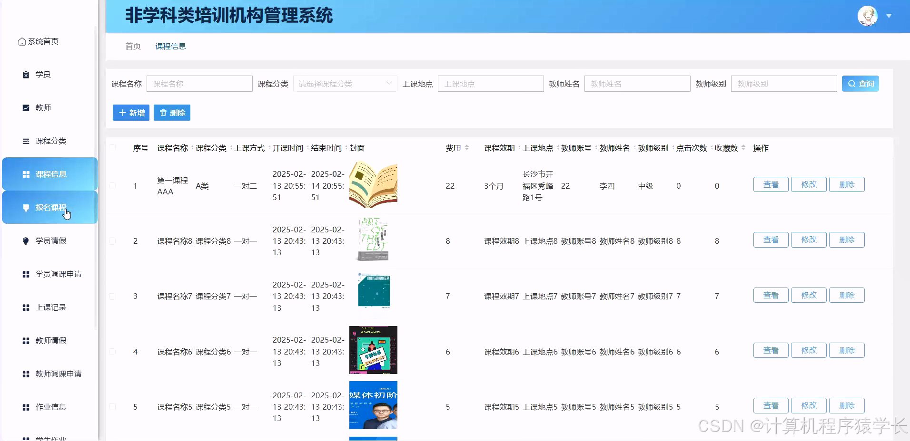The image size is (910, 441).
Task: Select the checkbox beside 课程名称8
Action: [x=113, y=241]
